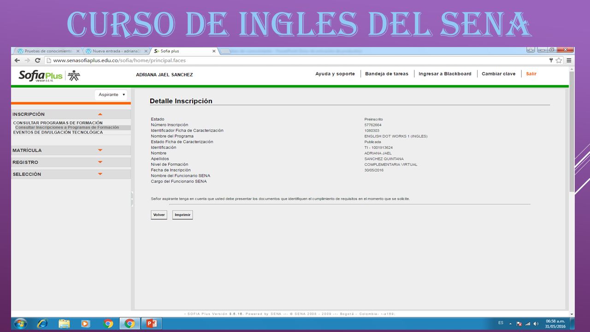
Task: Click the browser forward arrow
Action: click(x=27, y=60)
